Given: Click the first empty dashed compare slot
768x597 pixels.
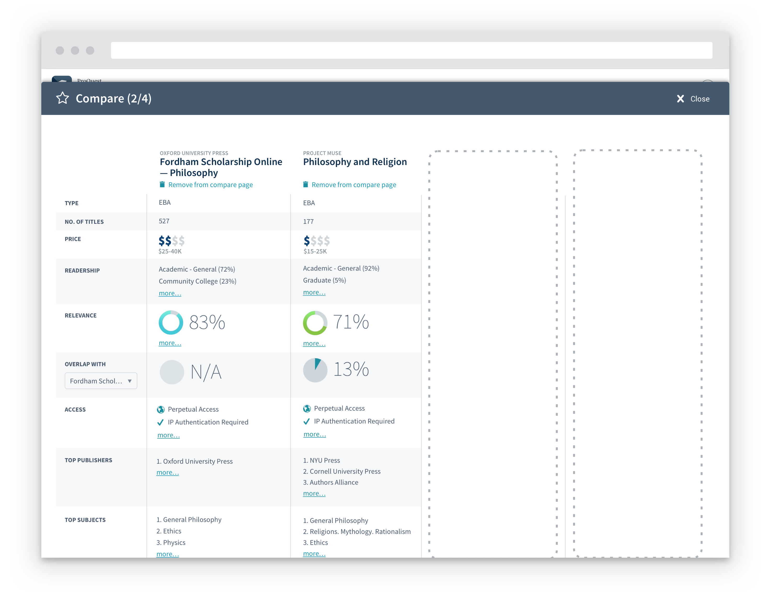Looking at the screenshot, I should [x=493, y=354].
